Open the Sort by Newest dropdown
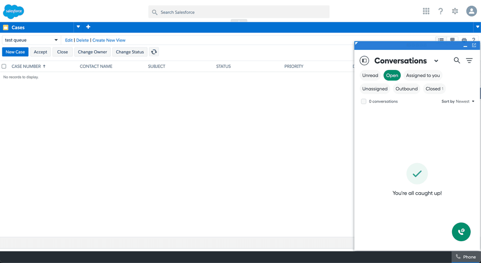The height and width of the screenshot is (263, 481). (458, 102)
